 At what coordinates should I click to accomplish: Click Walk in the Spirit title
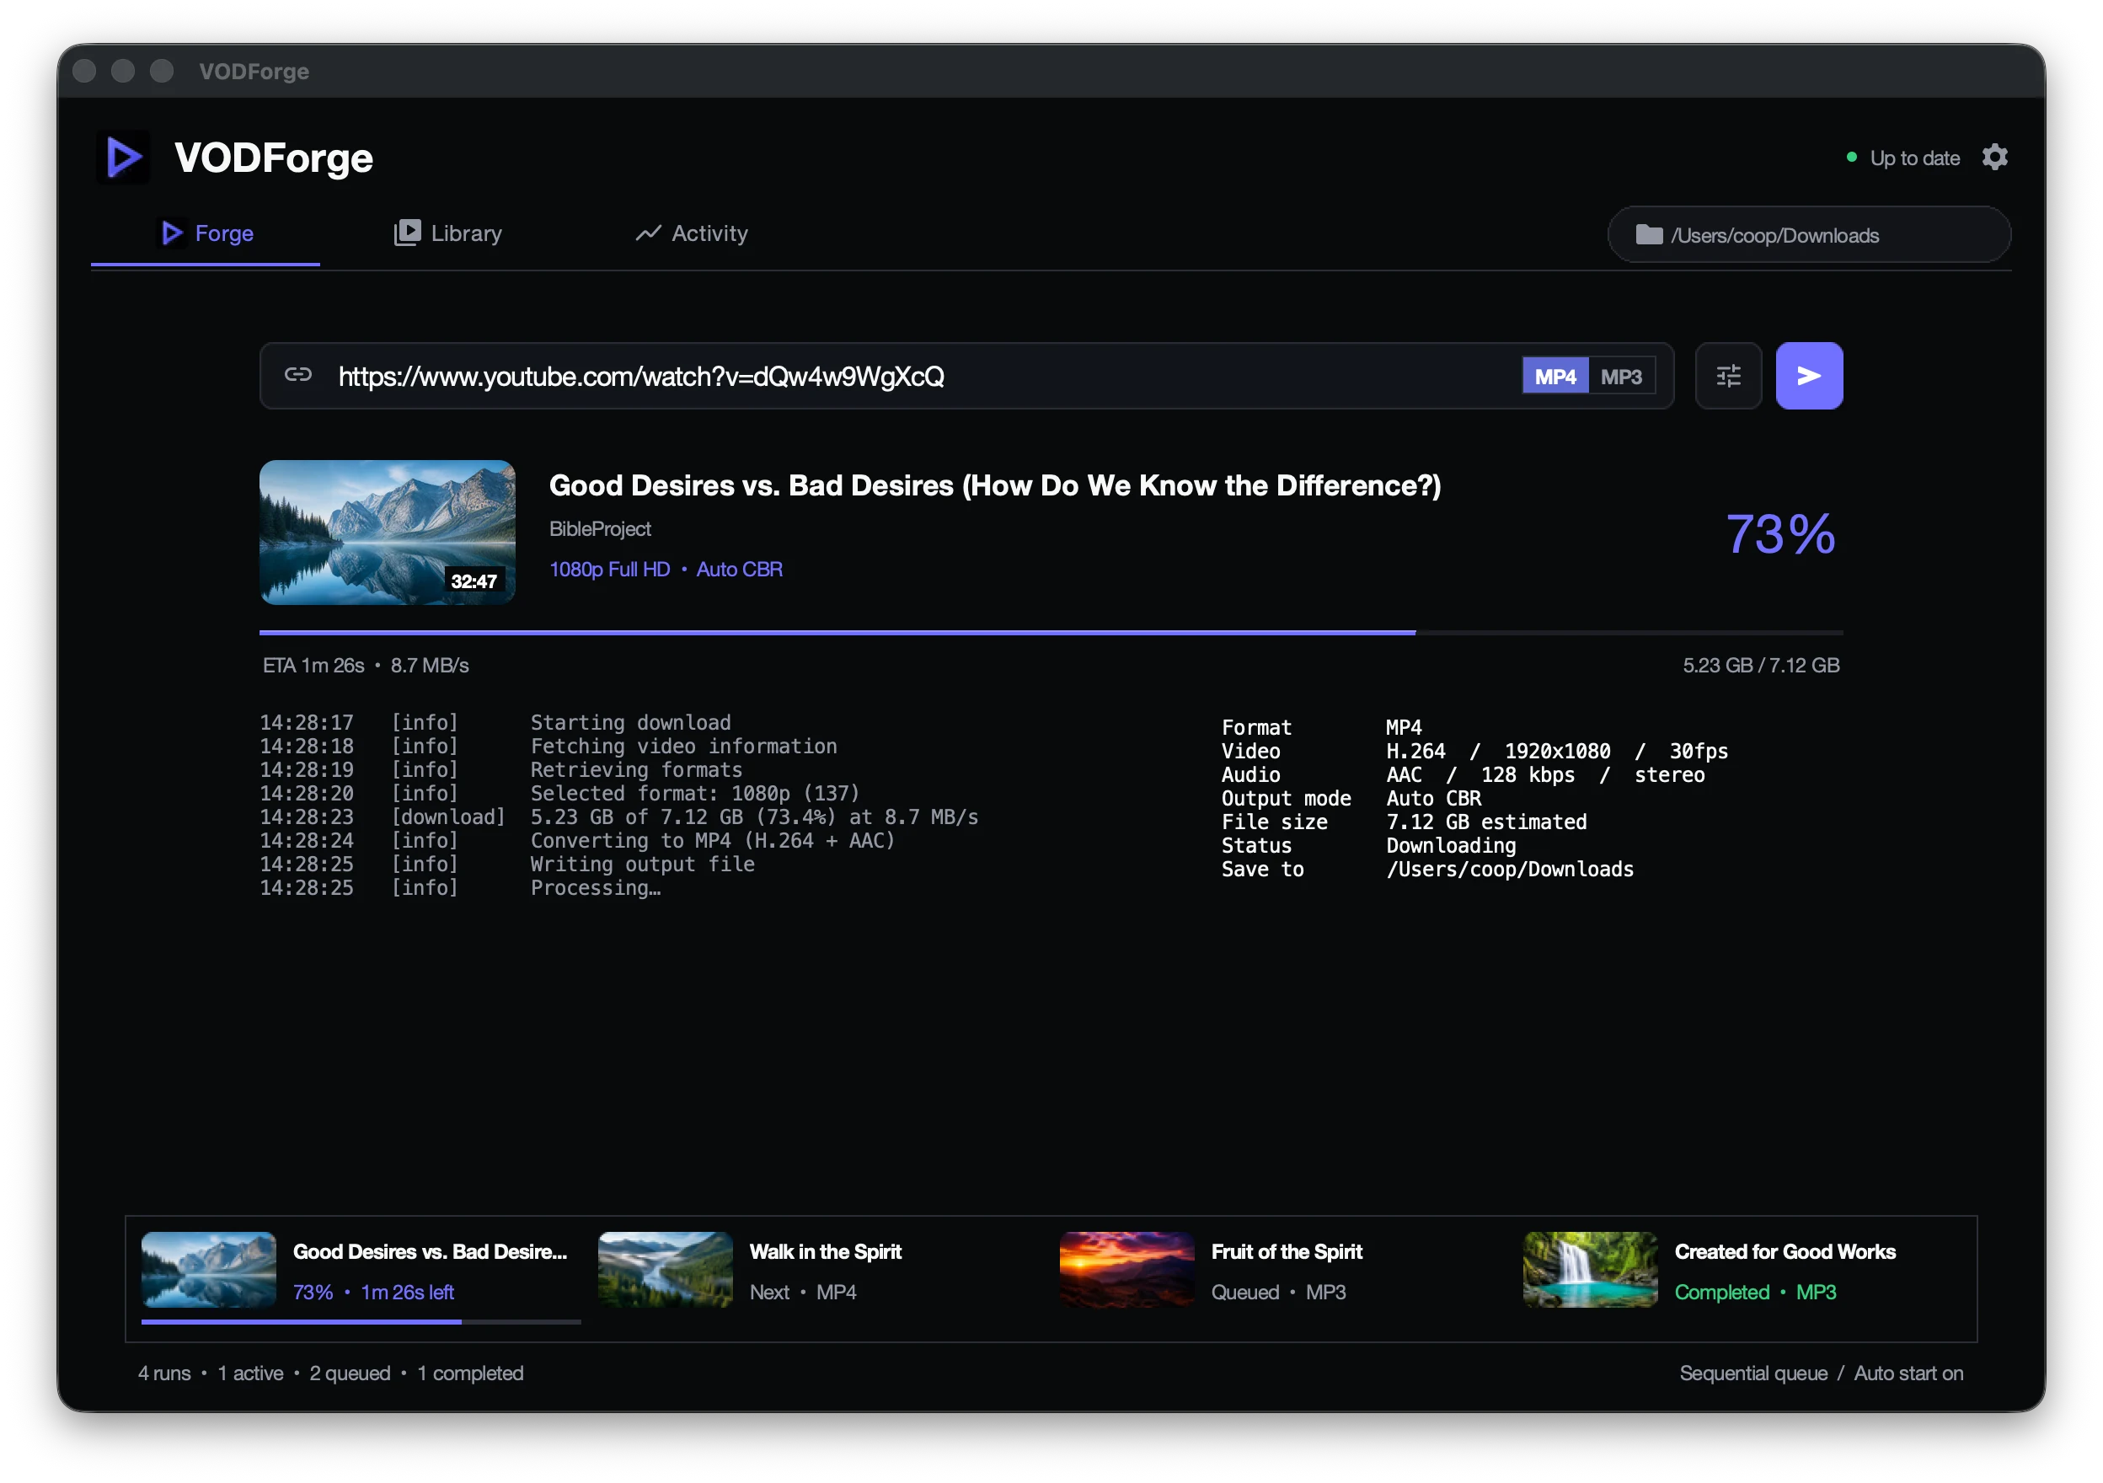(x=825, y=1251)
